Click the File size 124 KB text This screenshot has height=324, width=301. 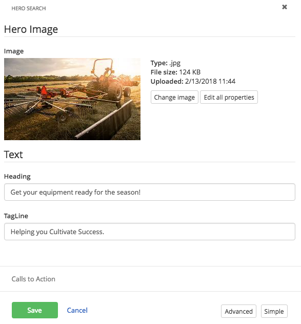175,72
